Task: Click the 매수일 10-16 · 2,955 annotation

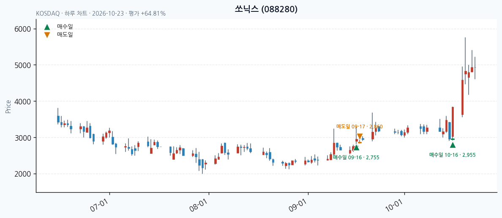Action: [x=453, y=155]
